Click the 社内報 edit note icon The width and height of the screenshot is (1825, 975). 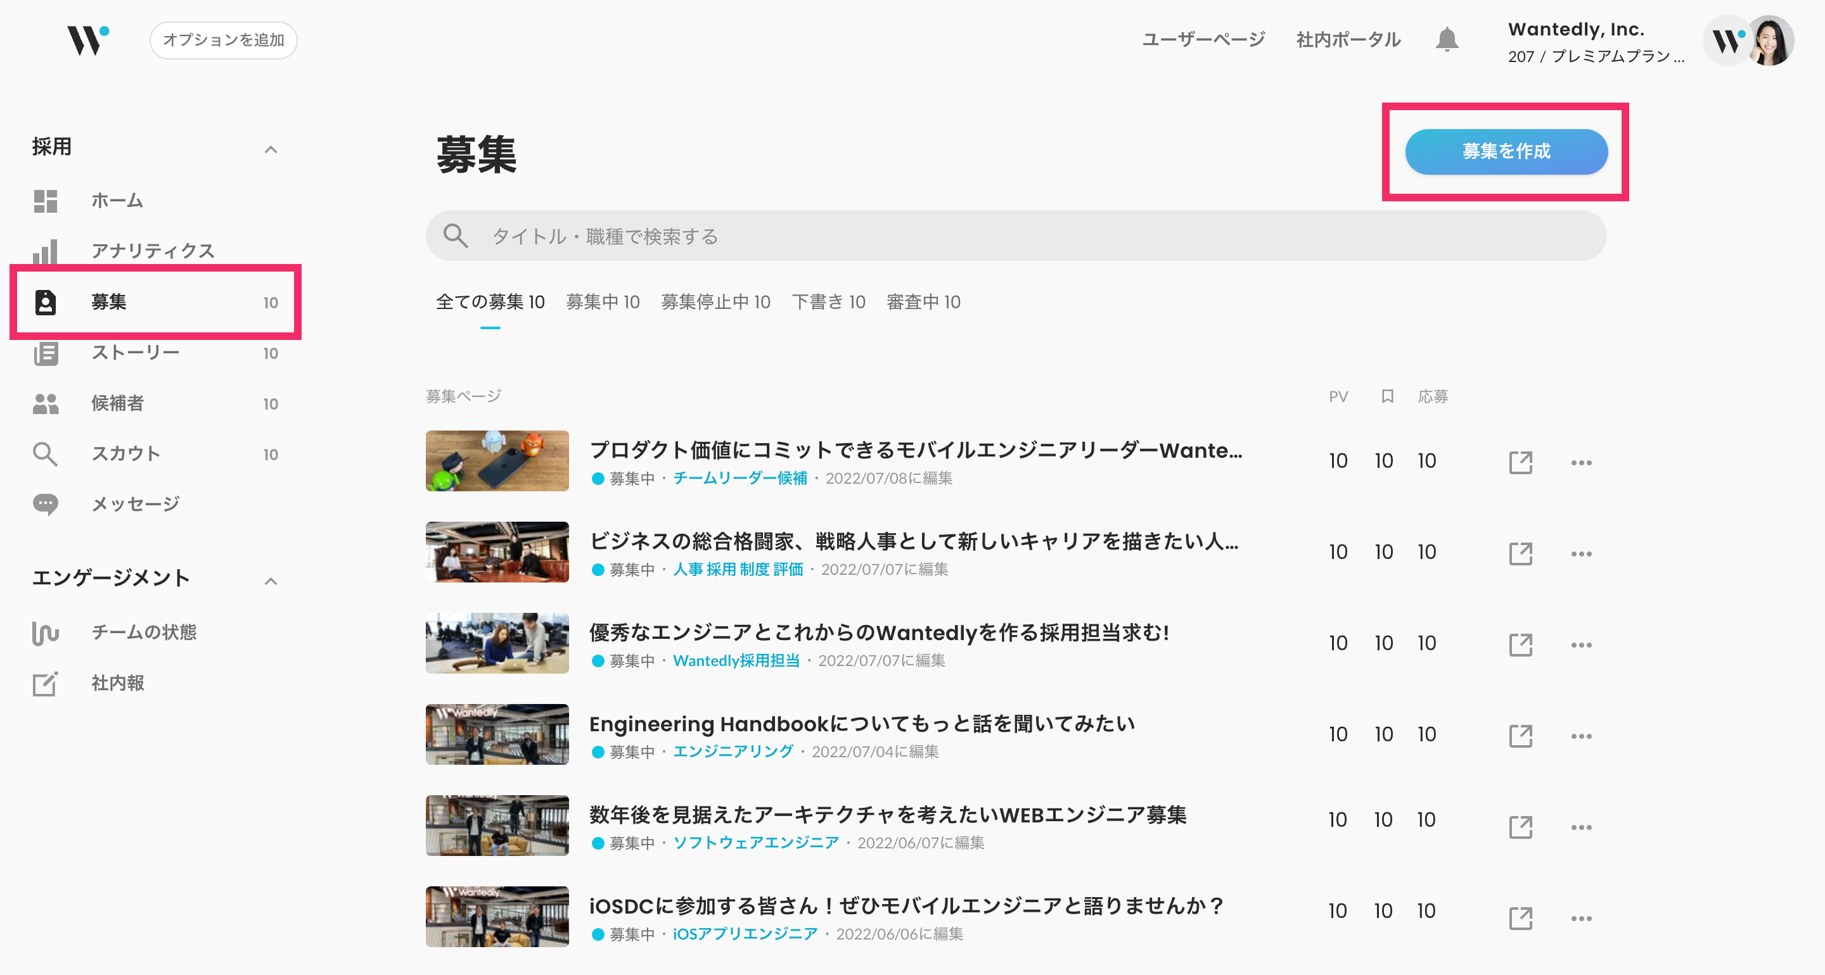point(46,683)
